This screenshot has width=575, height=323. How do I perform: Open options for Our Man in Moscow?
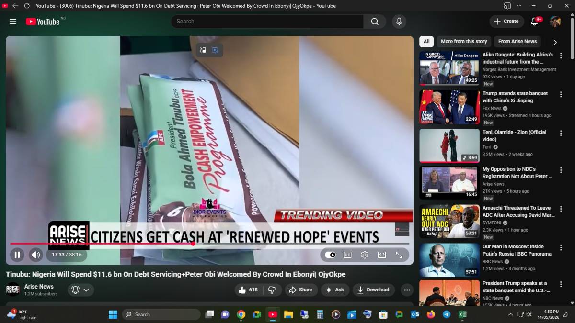pyautogui.click(x=561, y=247)
